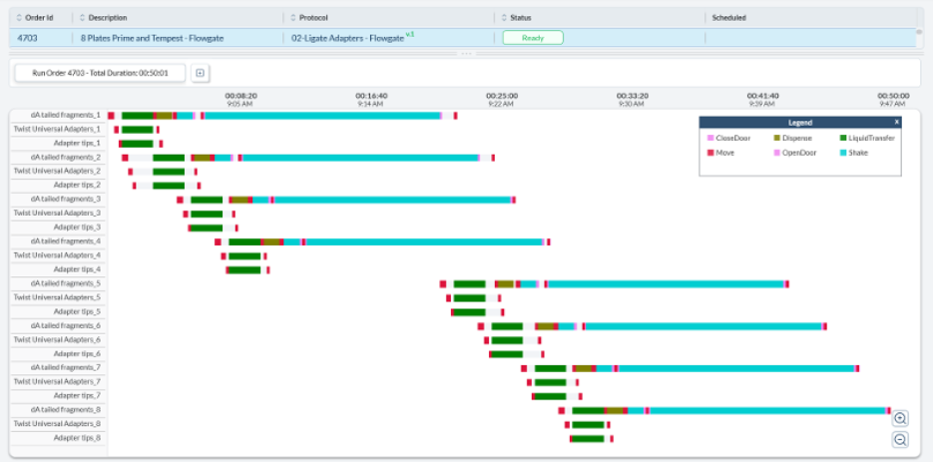Click the zoom out magnifier icon
The height and width of the screenshot is (462, 934).
tap(900, 439)
